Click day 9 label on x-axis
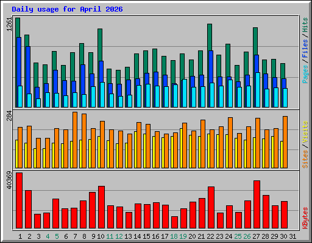 [x=93, y=236]
